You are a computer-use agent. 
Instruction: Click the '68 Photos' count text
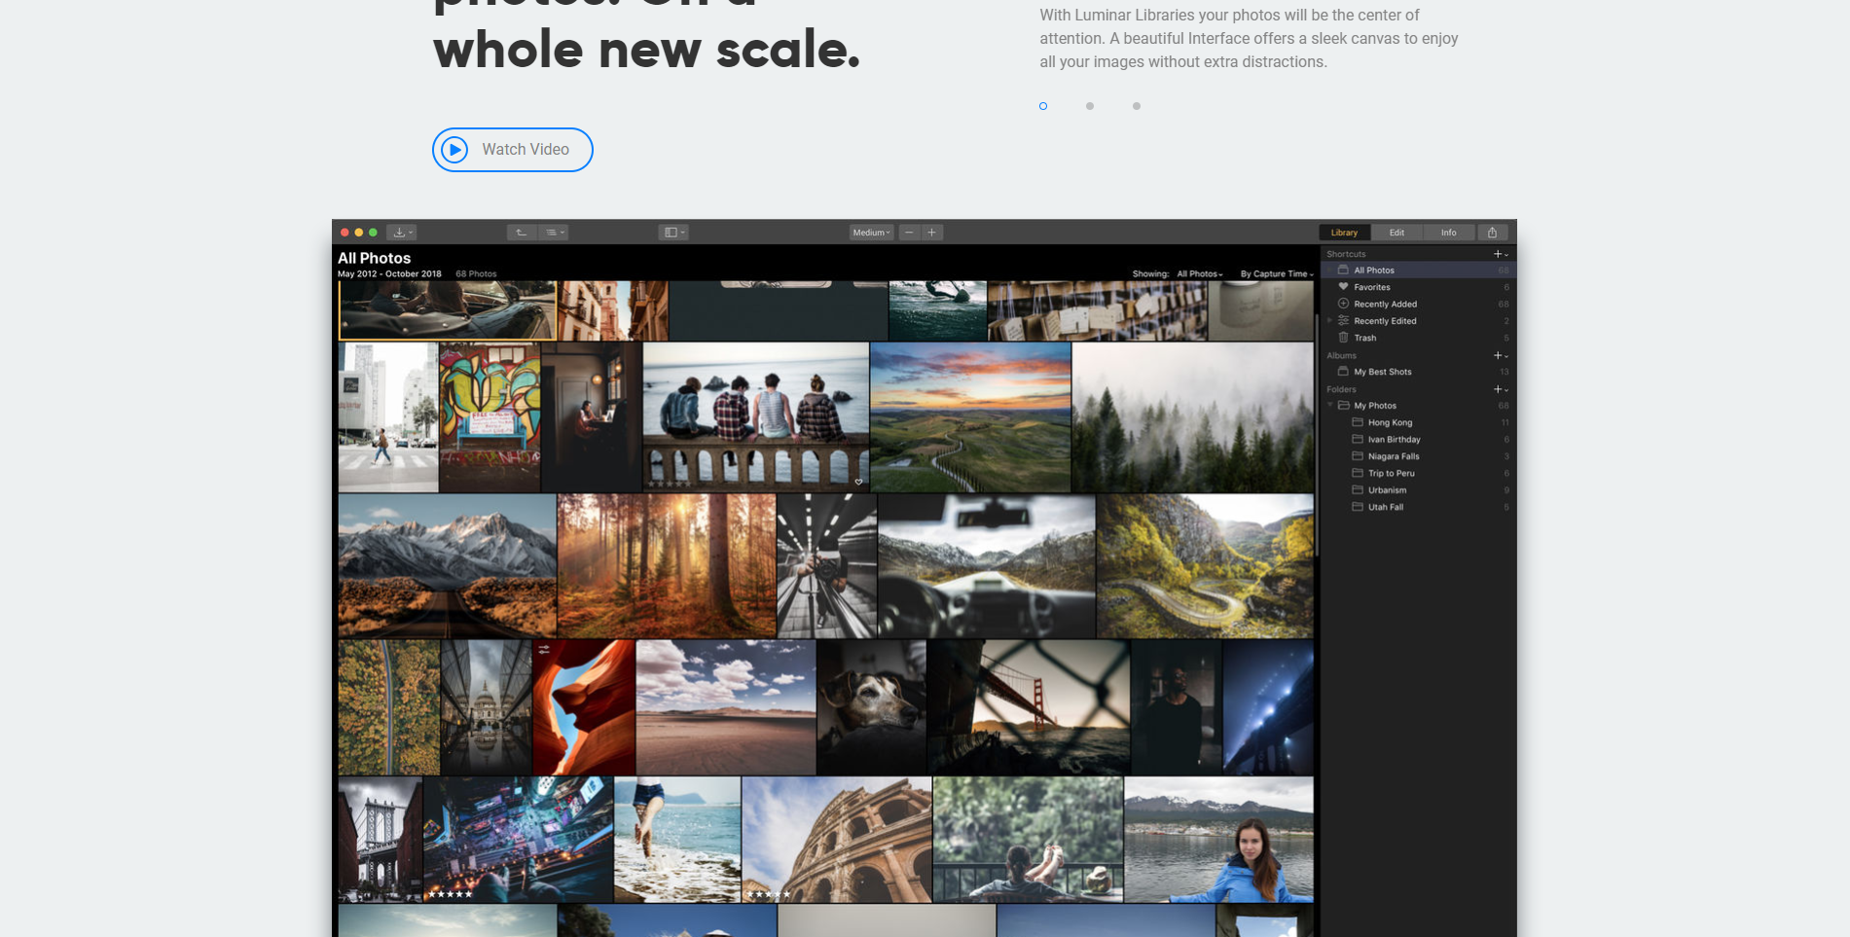point(476,274)
